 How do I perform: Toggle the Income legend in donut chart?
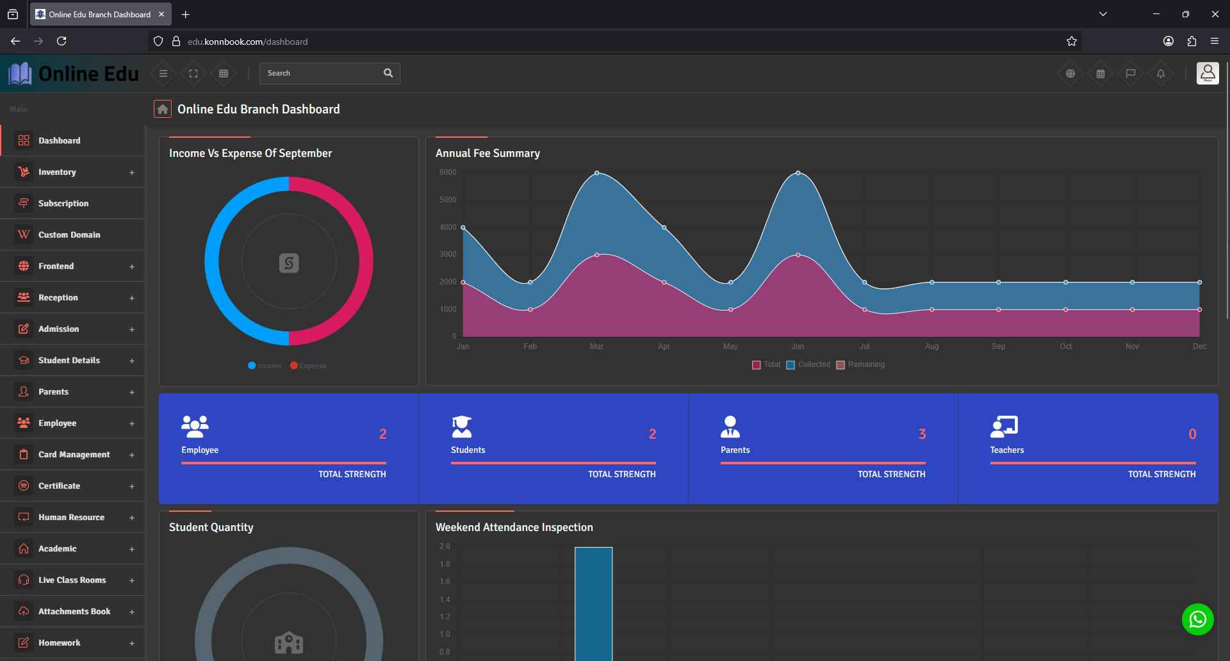tap(265, 366)
